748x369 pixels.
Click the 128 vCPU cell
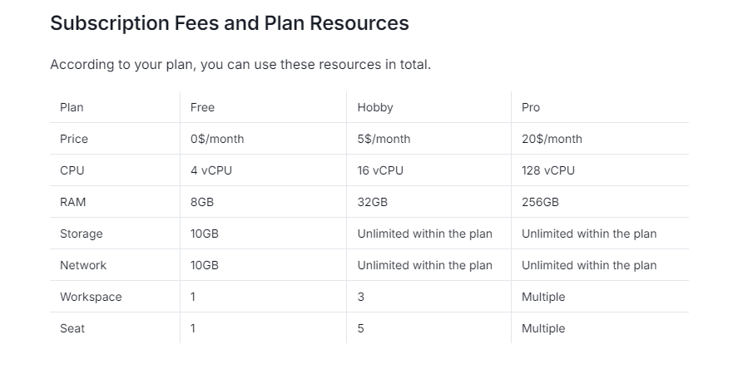coord(547,170)
